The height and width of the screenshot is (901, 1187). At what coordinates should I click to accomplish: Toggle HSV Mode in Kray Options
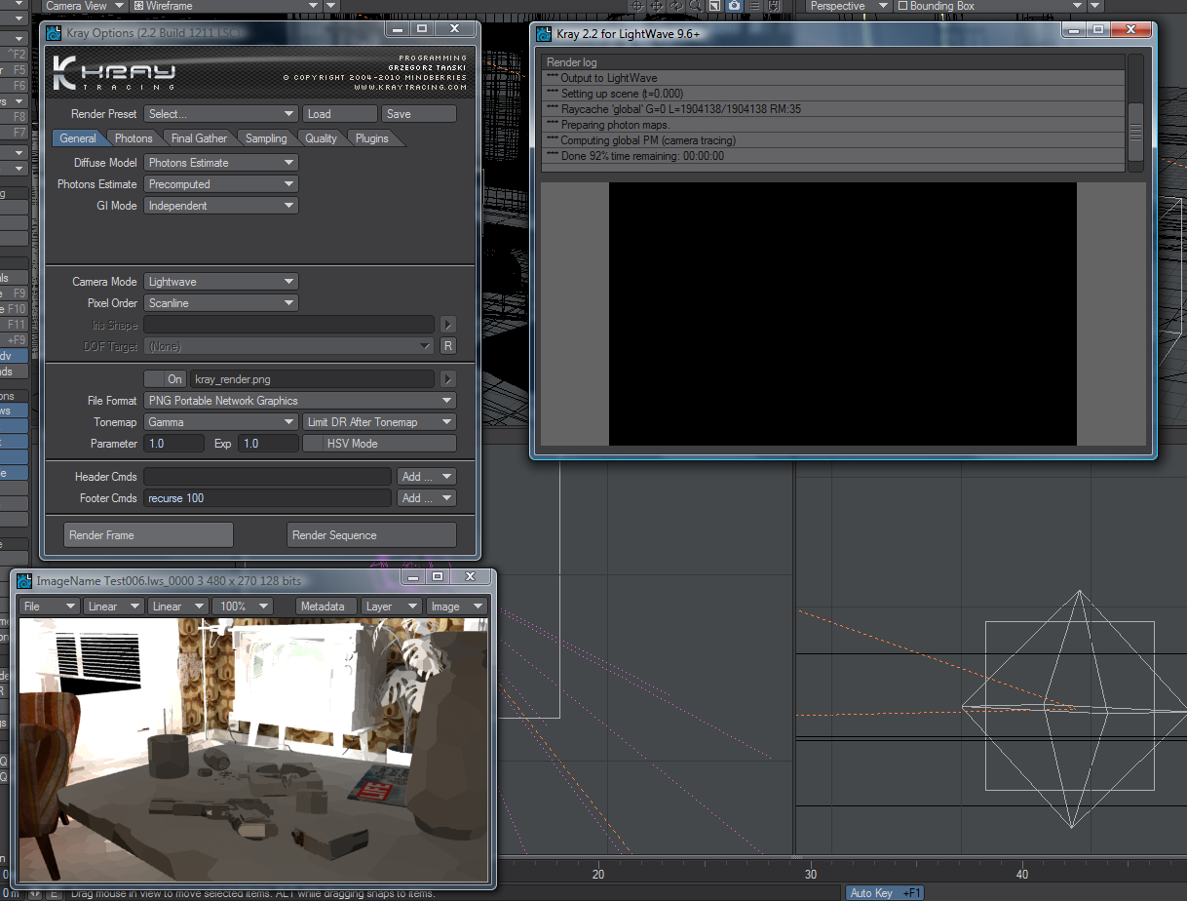pos(378,444)
